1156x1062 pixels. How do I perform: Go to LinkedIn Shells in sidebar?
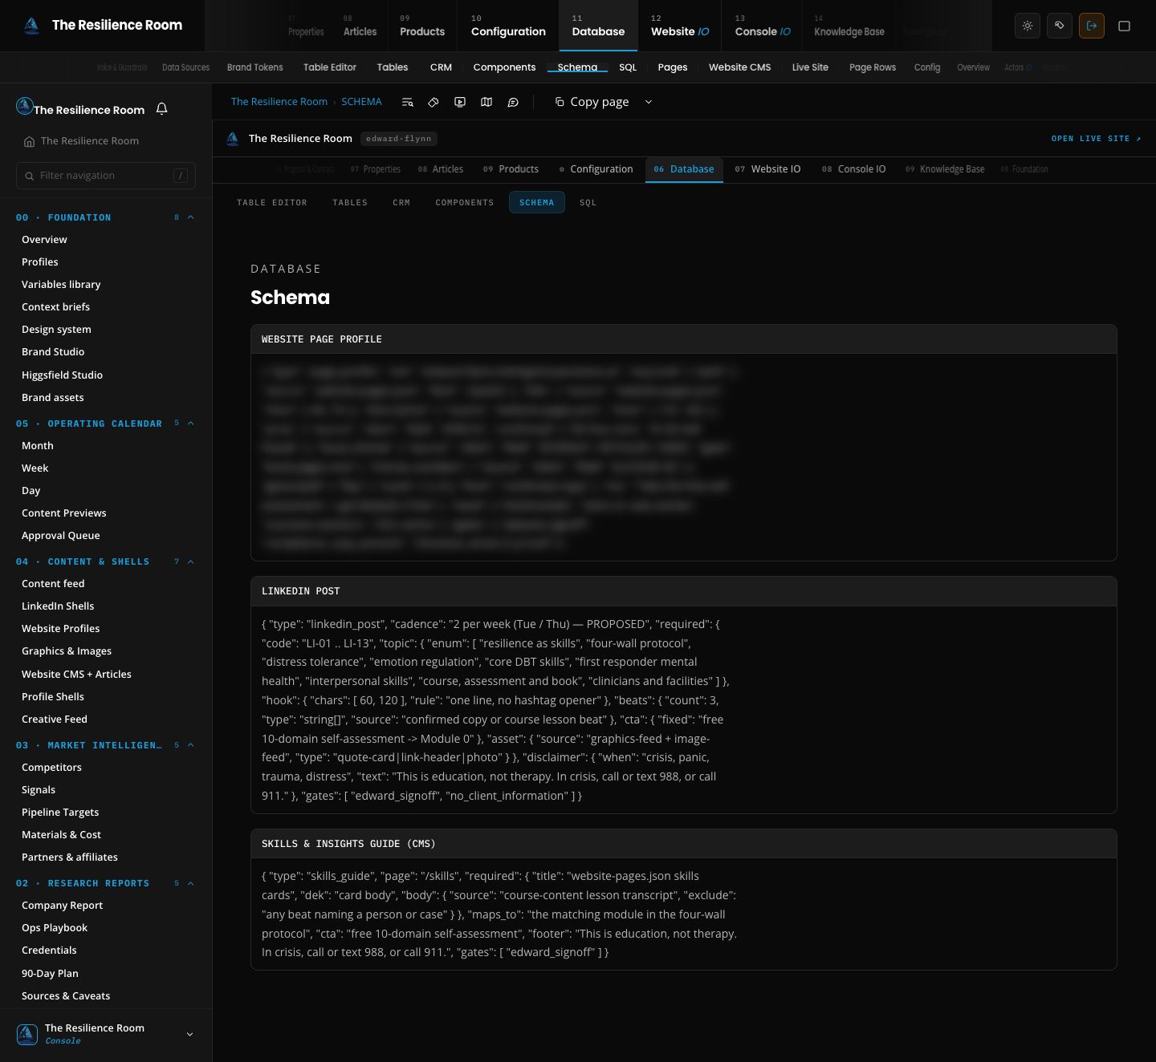[x=58, y=606]
